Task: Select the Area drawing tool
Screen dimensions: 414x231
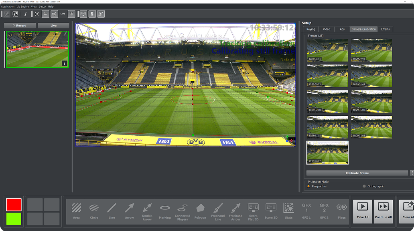Action: point(76,211)
